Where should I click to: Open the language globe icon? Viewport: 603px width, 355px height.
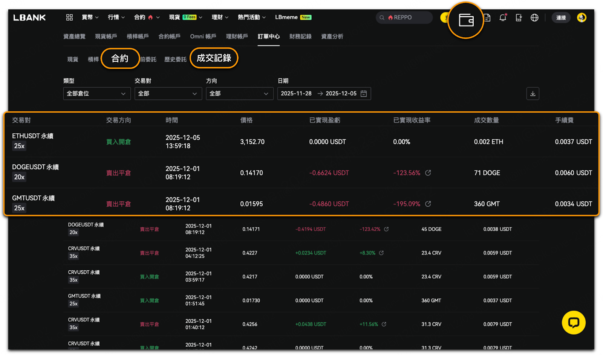tap(534, 18)
